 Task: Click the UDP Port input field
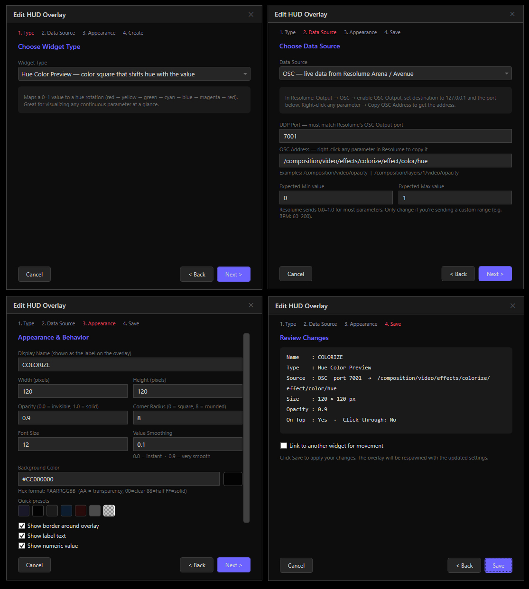click(x=395, y=136)
